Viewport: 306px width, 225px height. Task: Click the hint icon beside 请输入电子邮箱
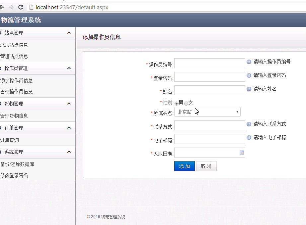(x=249, y=138)
